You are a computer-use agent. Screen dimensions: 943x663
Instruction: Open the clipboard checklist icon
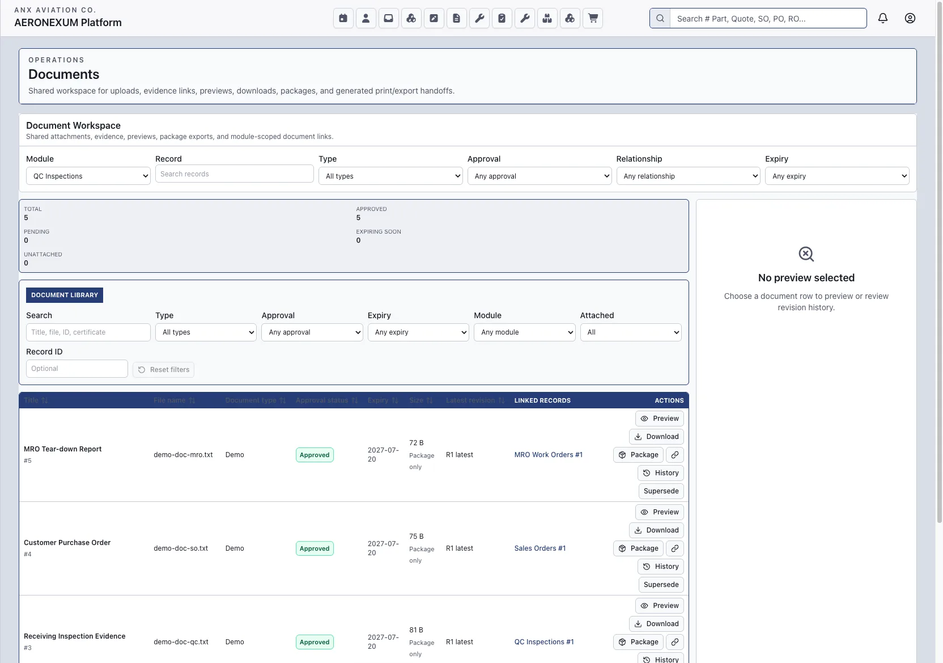pos(502,18)
